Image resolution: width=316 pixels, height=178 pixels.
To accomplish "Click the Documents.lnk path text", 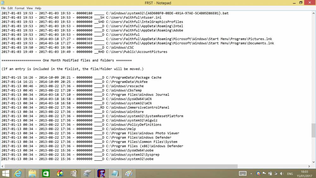I will [190, 43].
